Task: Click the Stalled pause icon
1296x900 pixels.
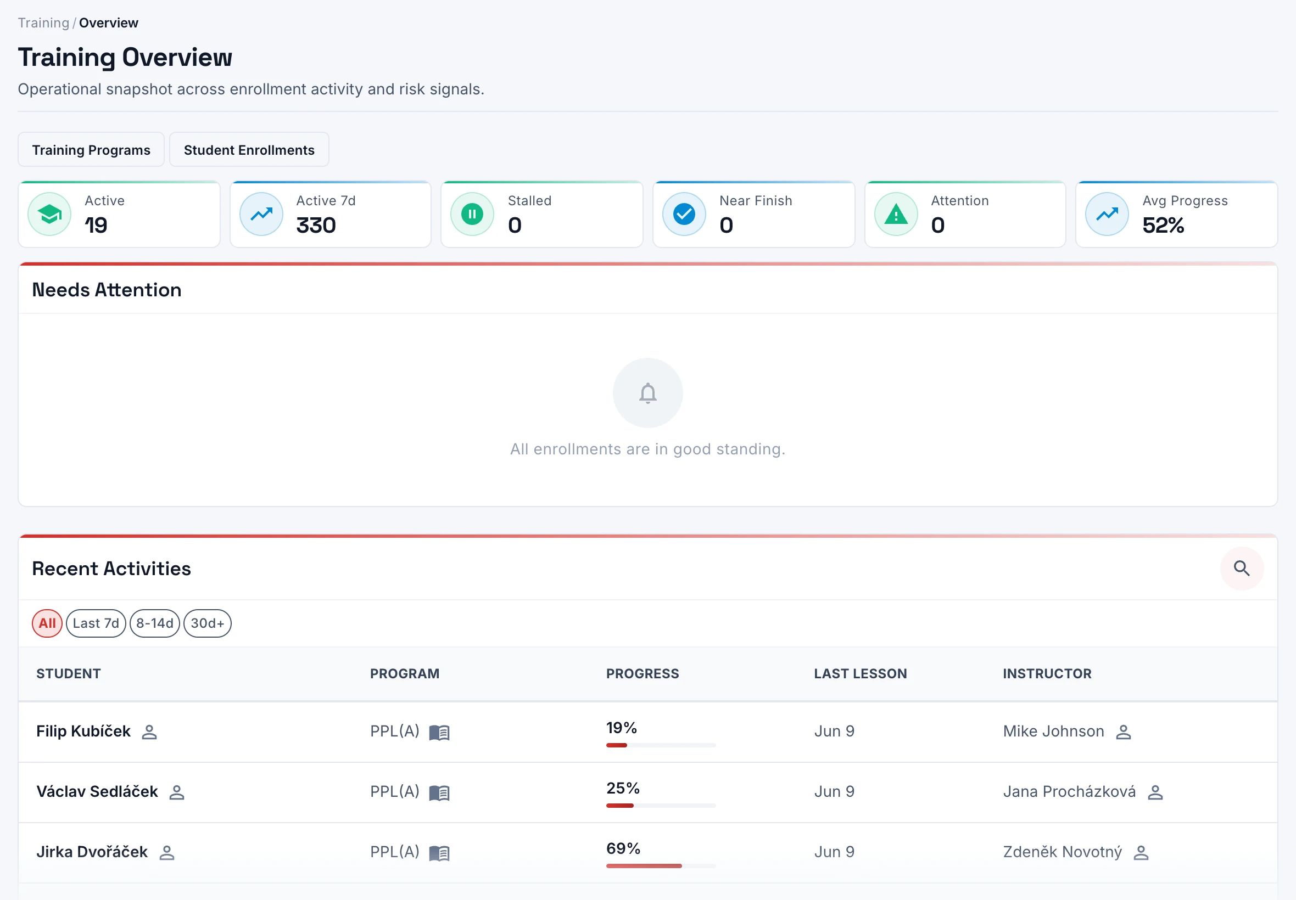Action: pyautogui.click(x=472, y=214)
